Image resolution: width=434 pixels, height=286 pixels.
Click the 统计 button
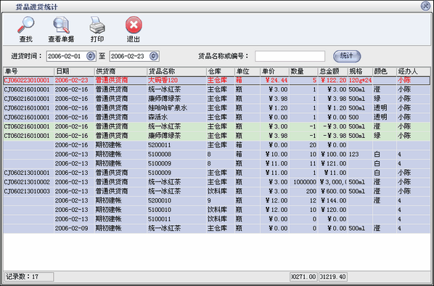click(347, 56)
